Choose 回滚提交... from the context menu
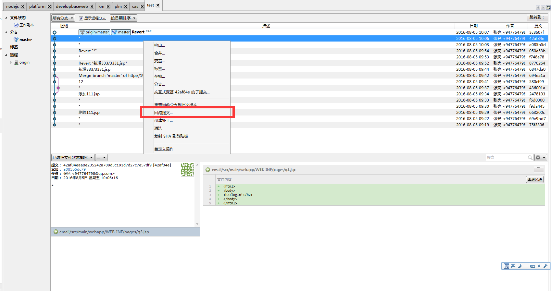This screenshot has width=551, height=291. click(163, 113)
